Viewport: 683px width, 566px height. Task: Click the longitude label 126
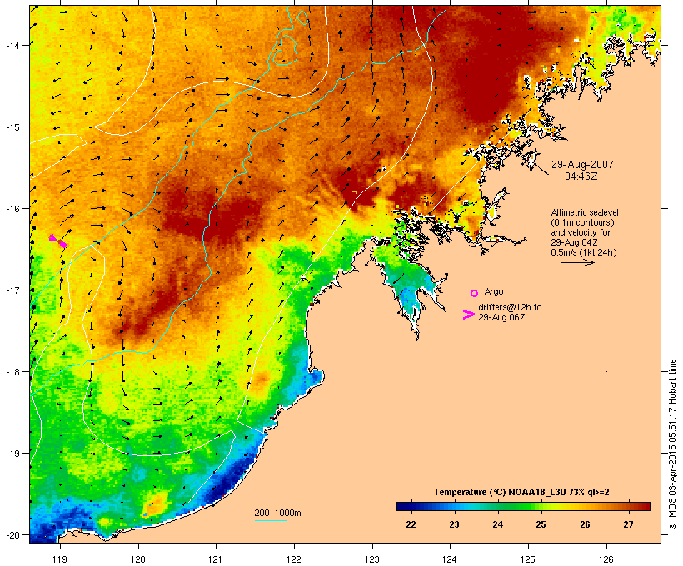[606, 559]
